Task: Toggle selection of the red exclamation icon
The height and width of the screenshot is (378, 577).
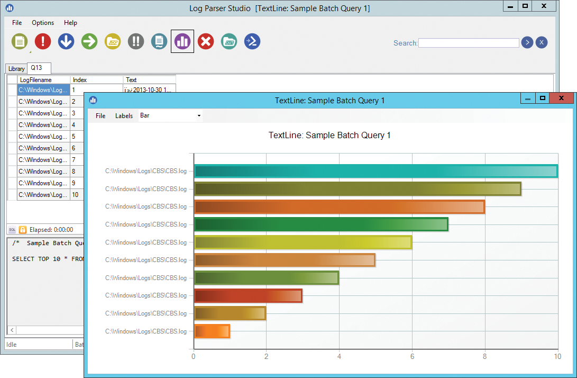Action: tap(43, 41)
